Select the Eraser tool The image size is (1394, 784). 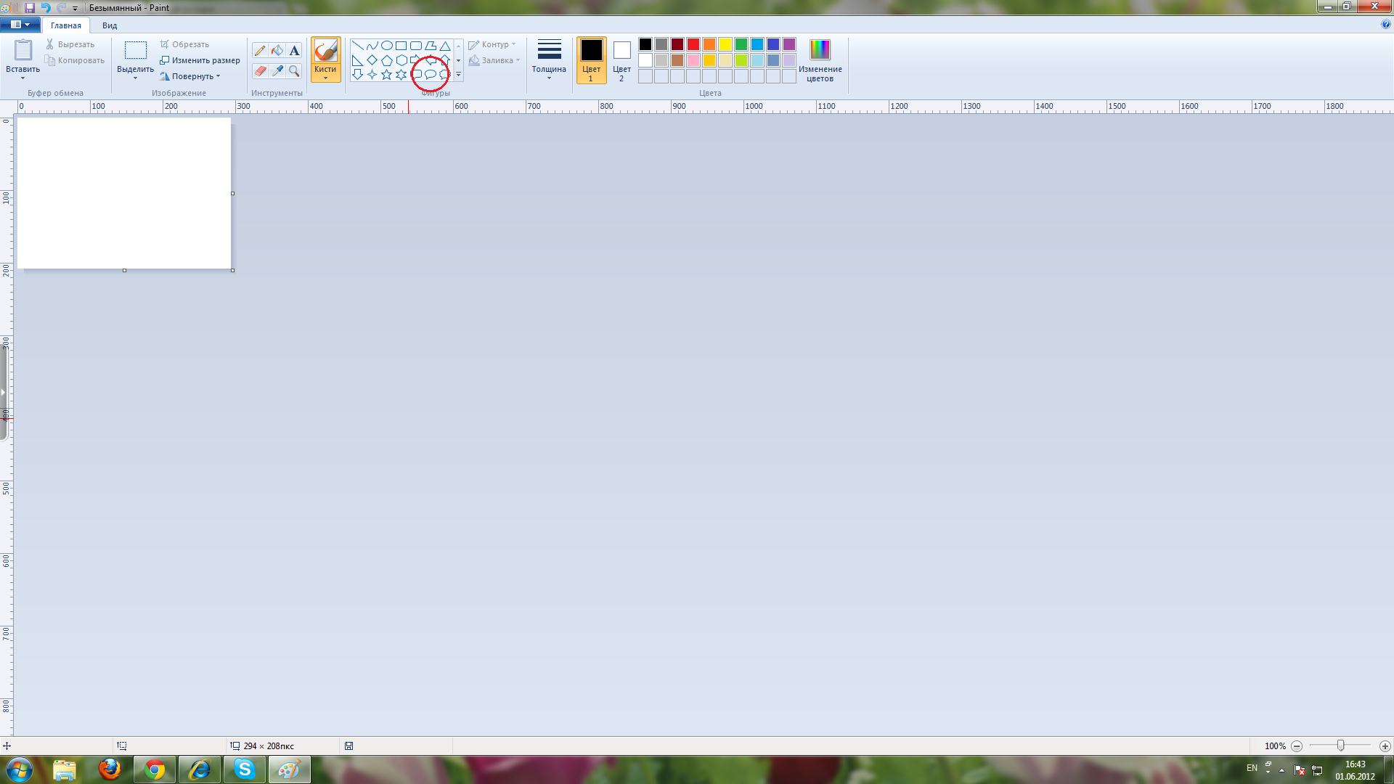click(x=260, y=71)
